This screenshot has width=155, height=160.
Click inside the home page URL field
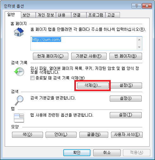(84, 43)
